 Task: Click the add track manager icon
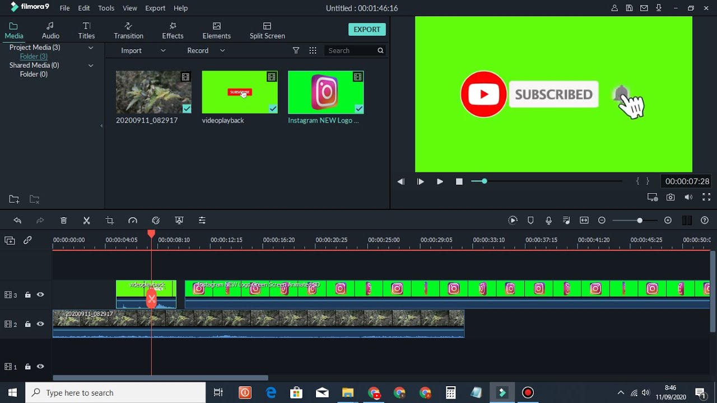[x=10, y=240]
